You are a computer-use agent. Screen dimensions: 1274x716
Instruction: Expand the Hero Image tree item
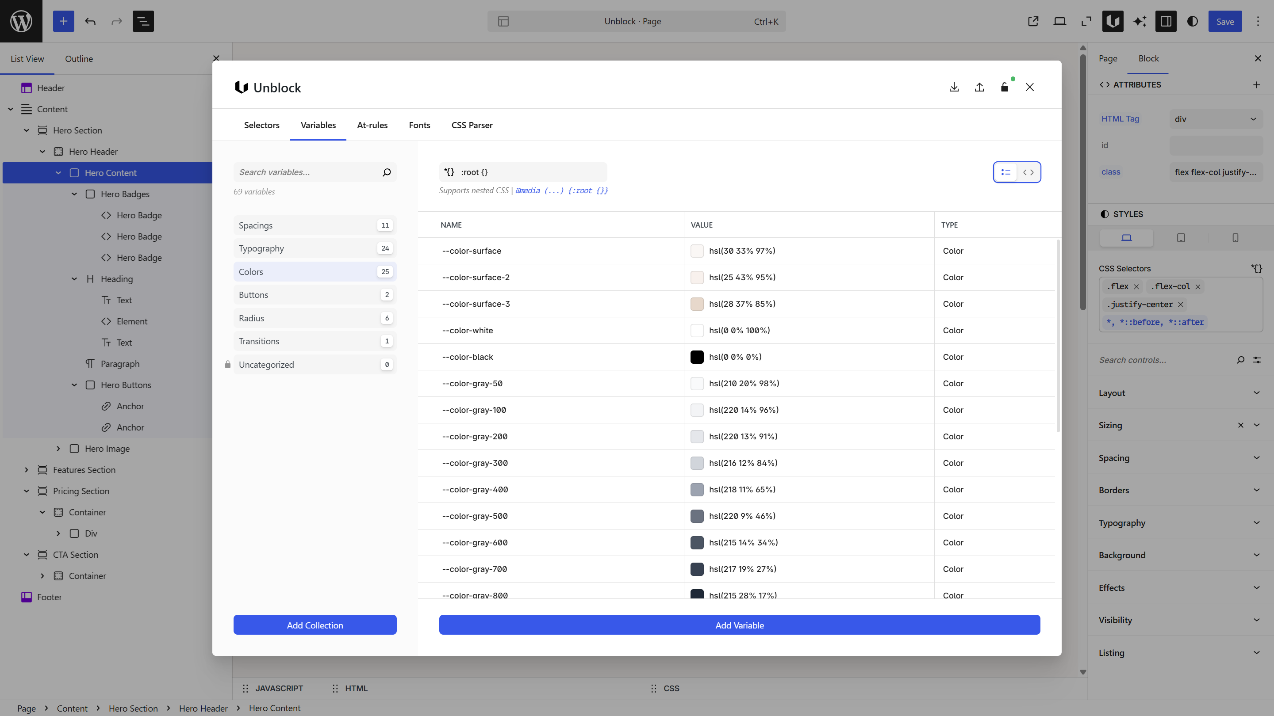[58, 448]
